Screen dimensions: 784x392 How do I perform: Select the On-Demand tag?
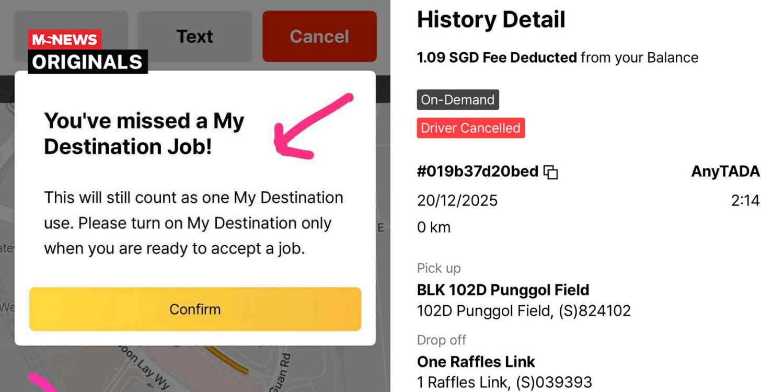[457, 100]
